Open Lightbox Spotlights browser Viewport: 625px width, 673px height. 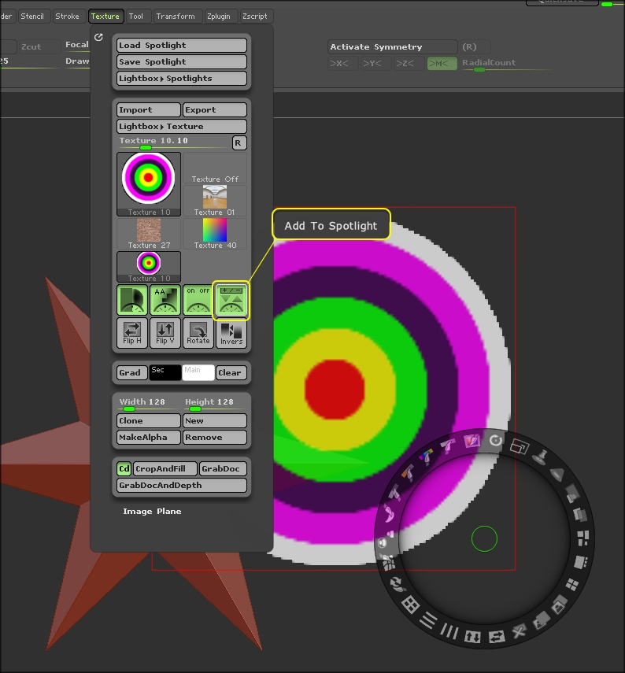[182, 79]
